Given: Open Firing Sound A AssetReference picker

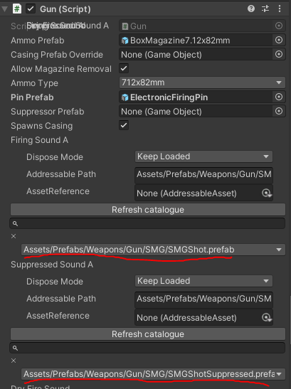Looking at the screenshot, I should click(x=267, y=193).
